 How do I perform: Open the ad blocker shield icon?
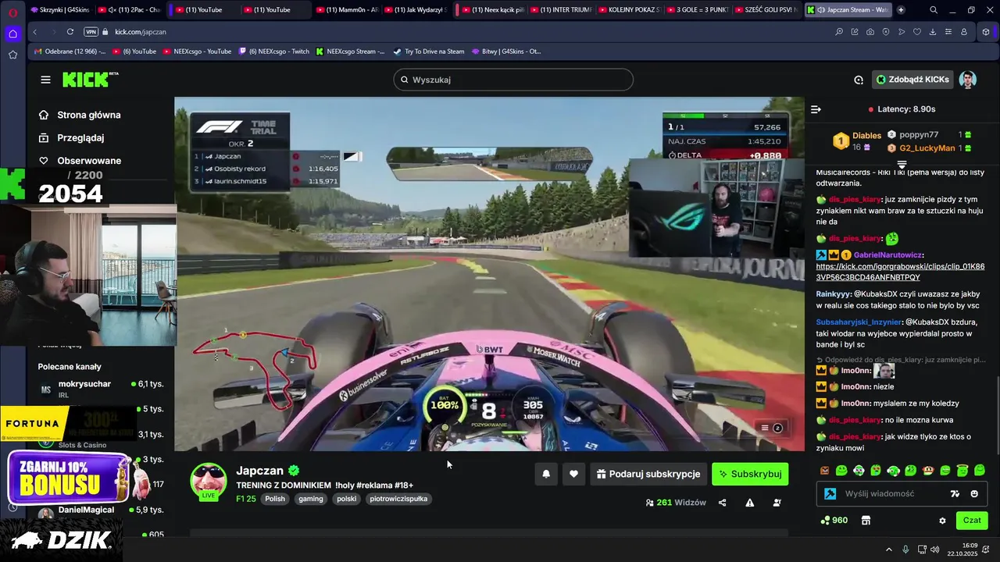[886, 32]
